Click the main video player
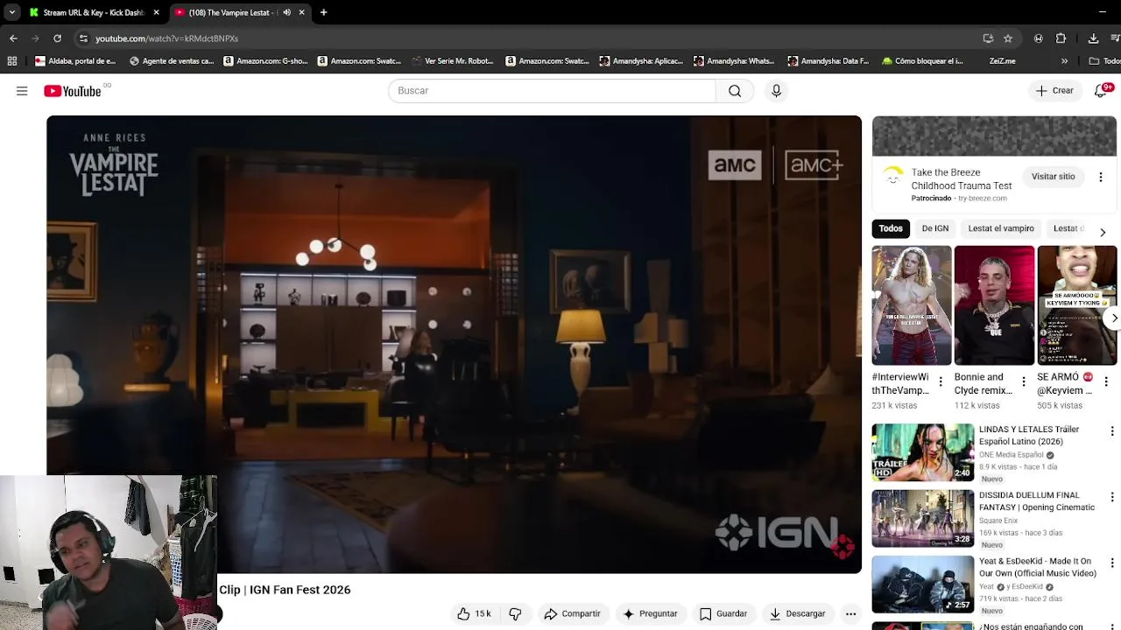Screen dimensions: 1121x630 (454, 344)
